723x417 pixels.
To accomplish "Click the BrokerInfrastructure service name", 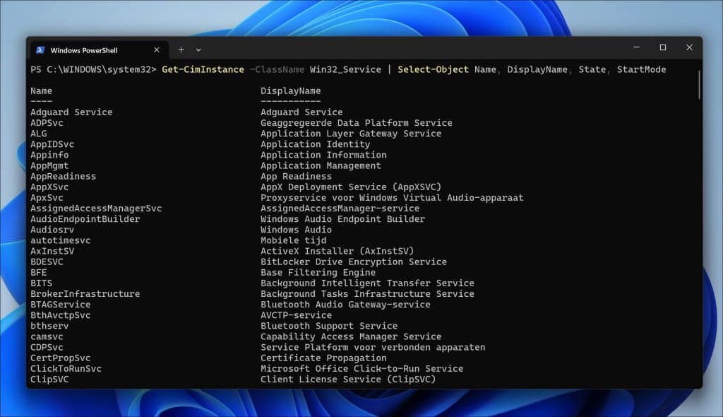I will click(85, 294).
